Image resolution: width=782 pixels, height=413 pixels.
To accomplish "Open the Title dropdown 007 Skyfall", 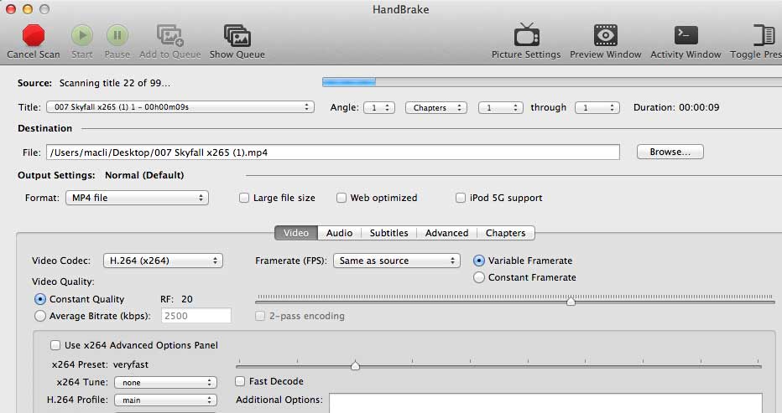I will (x=180, y=107).
